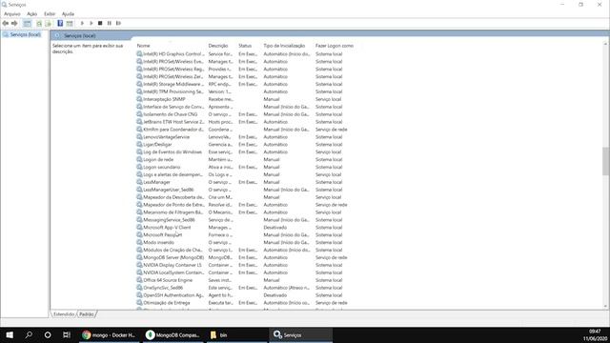610x343 pixels.
Task: Select the LxssManagerUser service row
Action: (x=168, y=190)
